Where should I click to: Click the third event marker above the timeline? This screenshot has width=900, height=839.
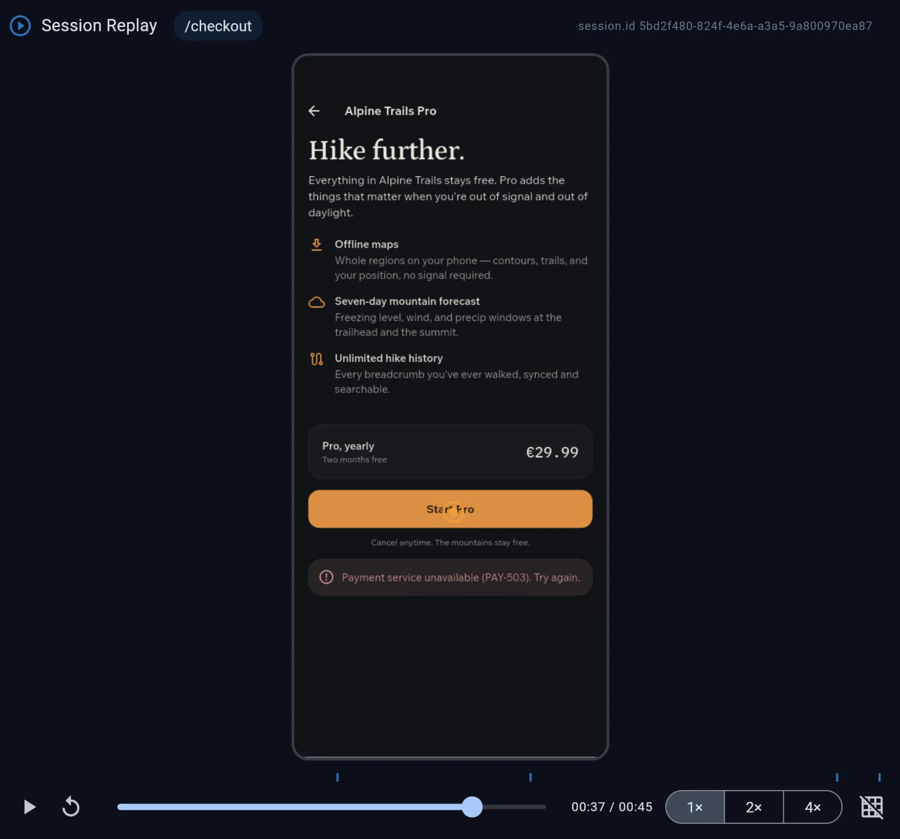[837, 777]
